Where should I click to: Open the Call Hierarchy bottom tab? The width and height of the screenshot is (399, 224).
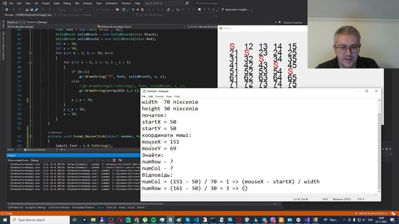click(15, 207)
